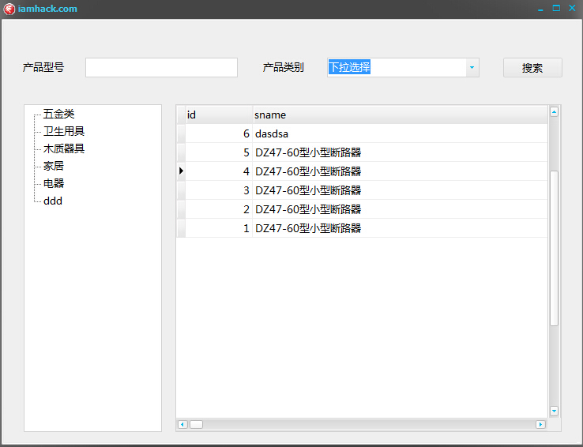The height and width of the screenshot is (447, 583).
Task: Open the 产品类别 dropdown arrow
Action: coord(472,68)
